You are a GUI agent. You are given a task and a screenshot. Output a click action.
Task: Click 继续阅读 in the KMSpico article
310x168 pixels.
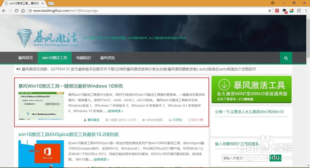[101, 159]
